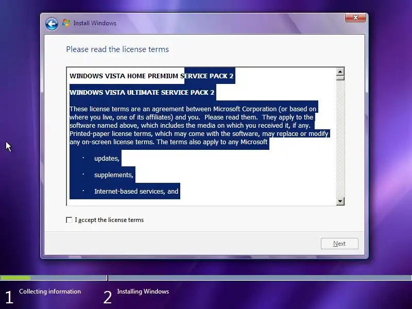Click the Next button
Screen dimensions: 412x309
(339, 244)
